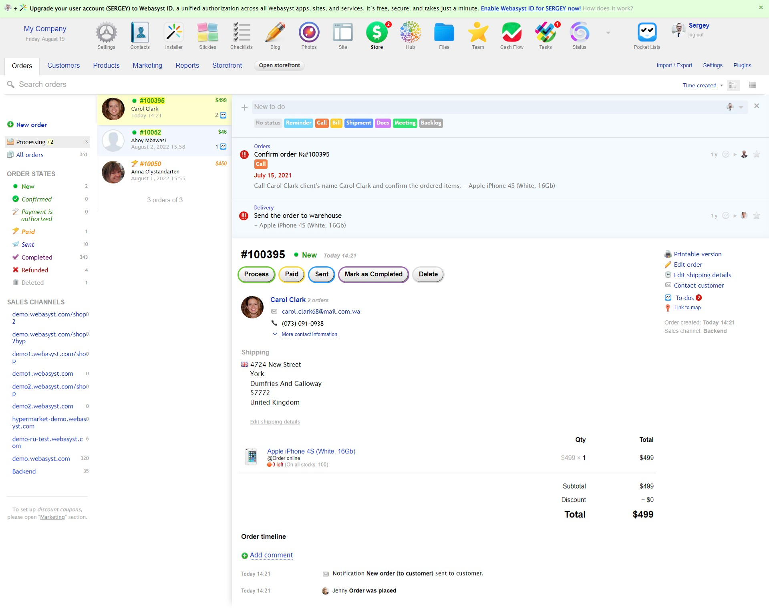769x608 pixels.
Task: Open the Tasks app icon
Action: coord(545,33)
